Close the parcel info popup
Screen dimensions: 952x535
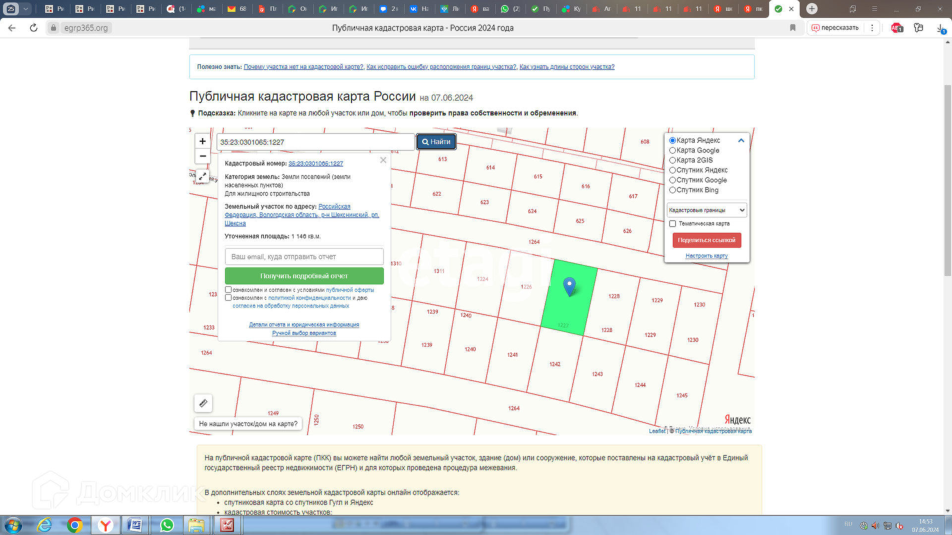[383, 160]
